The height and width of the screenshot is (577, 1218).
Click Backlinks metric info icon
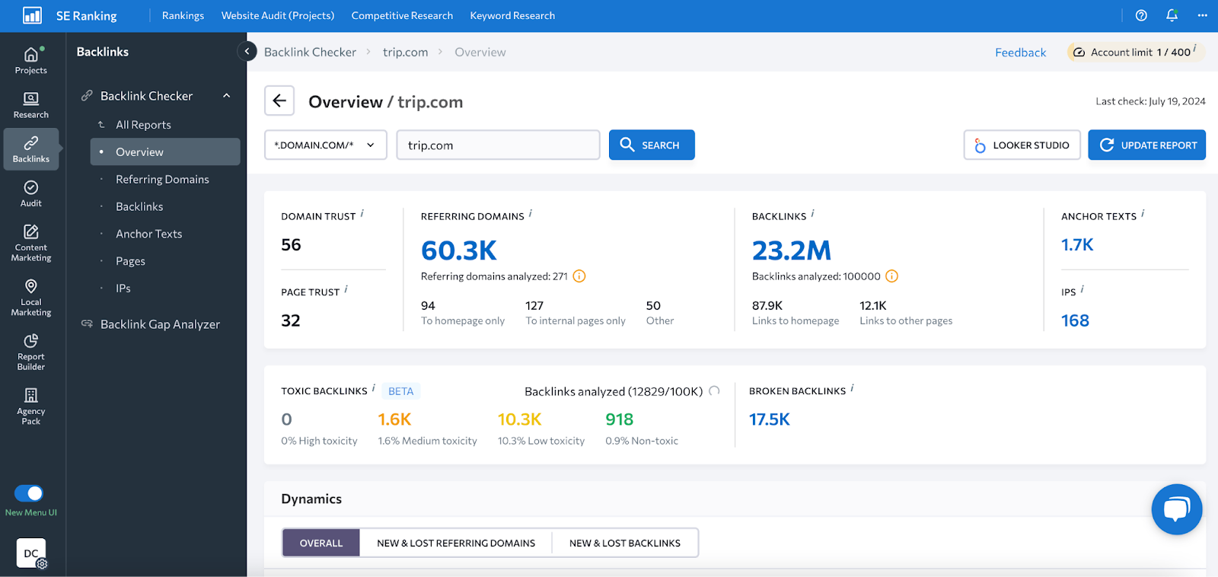pyautogui.click(x=813, y=214)
